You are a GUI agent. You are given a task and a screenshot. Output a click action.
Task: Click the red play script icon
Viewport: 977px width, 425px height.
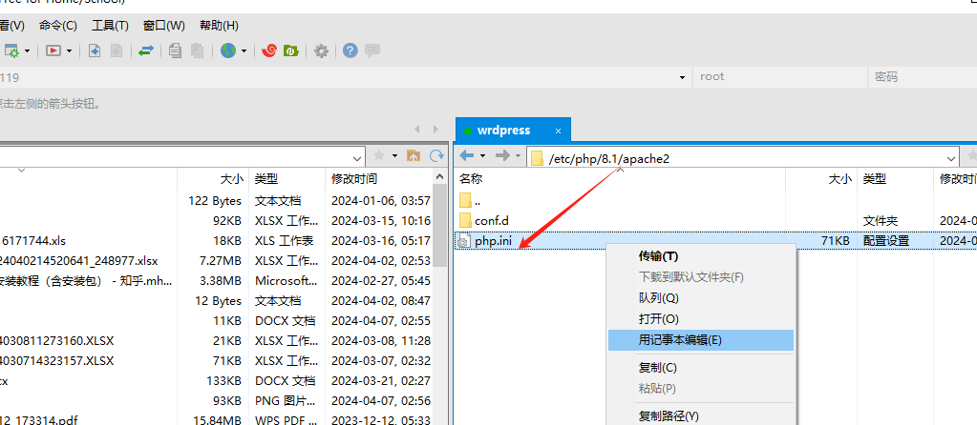click(53, 51)
